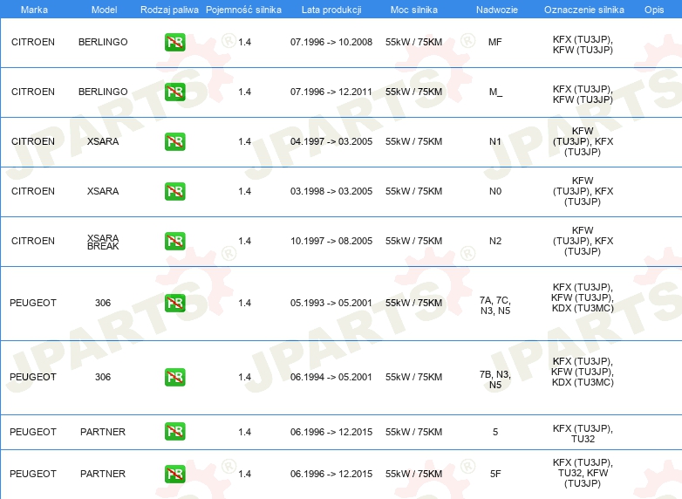Screen dimensions: 682x499
Task: Select date 05.1993 -> 05.2001
Action: click(331, 303)
